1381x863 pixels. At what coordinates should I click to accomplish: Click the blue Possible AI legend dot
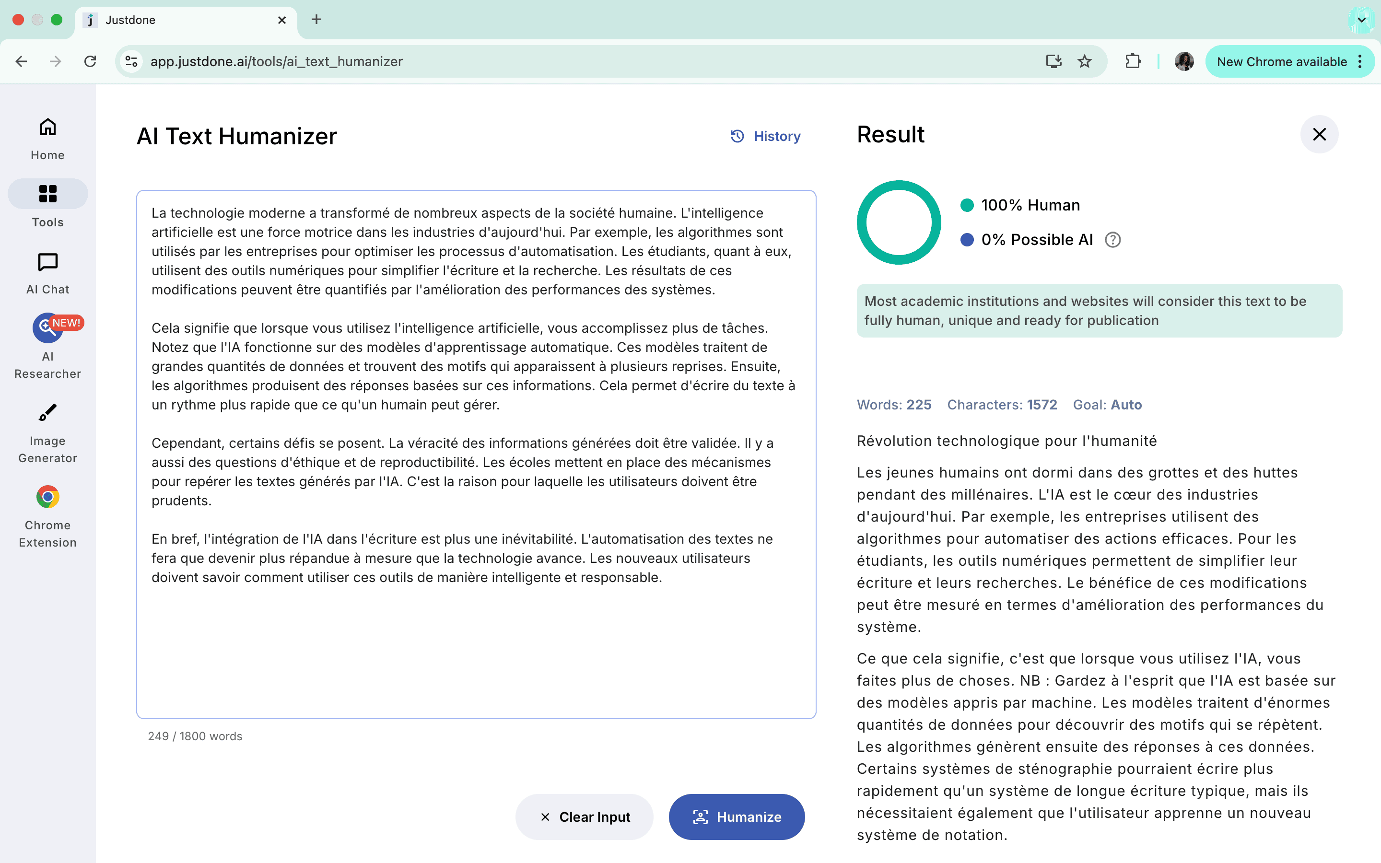967,240
